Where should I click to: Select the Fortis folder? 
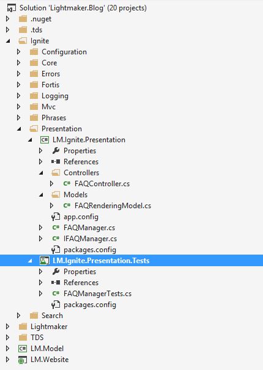click(50, 85)
